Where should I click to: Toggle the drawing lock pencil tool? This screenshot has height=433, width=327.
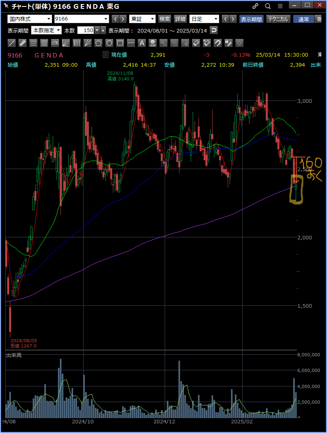coord(229,43)
